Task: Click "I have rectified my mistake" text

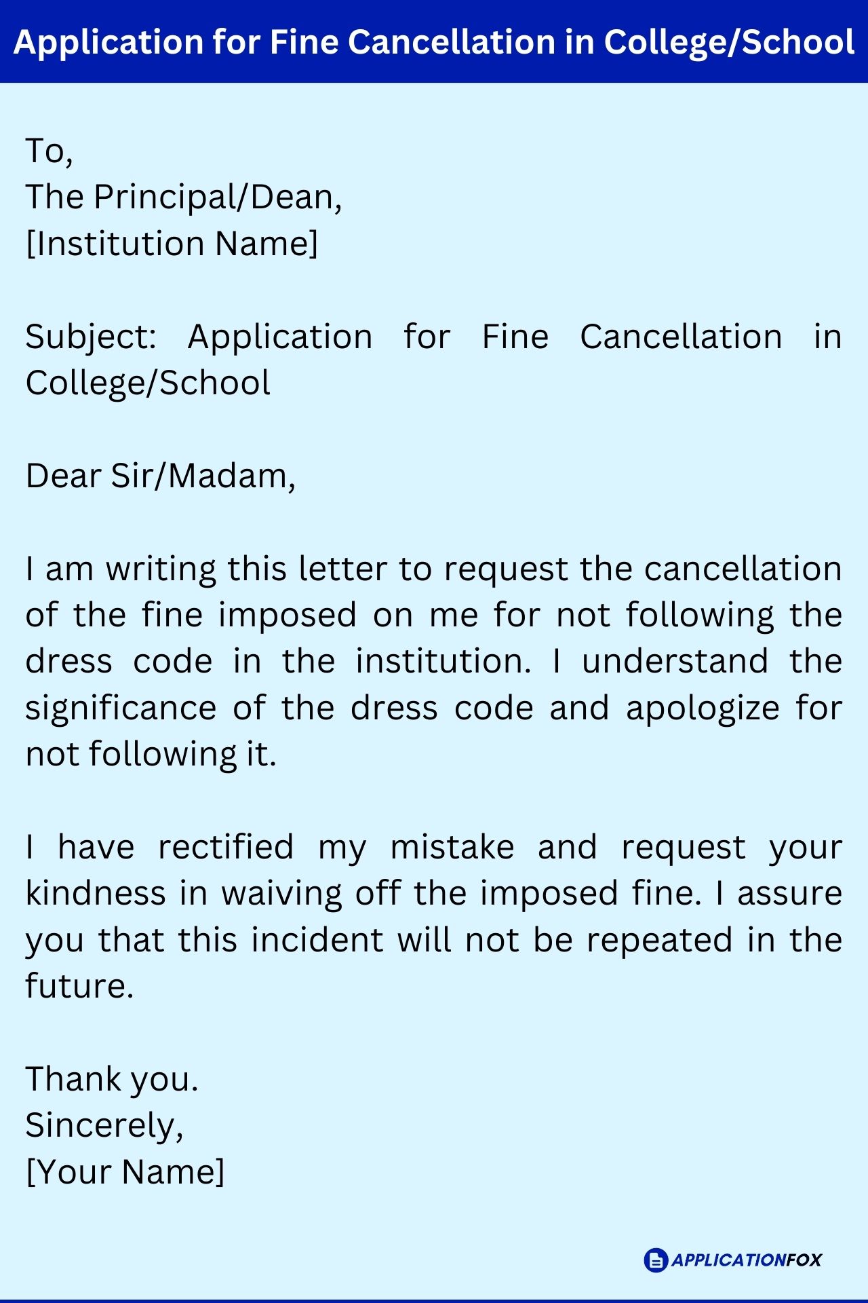Action: click(270, 848)
